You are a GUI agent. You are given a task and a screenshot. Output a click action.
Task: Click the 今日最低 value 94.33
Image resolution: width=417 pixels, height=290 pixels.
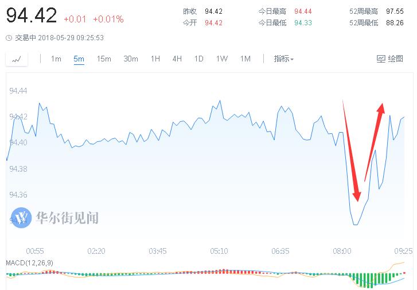click(x=303, y=23)
